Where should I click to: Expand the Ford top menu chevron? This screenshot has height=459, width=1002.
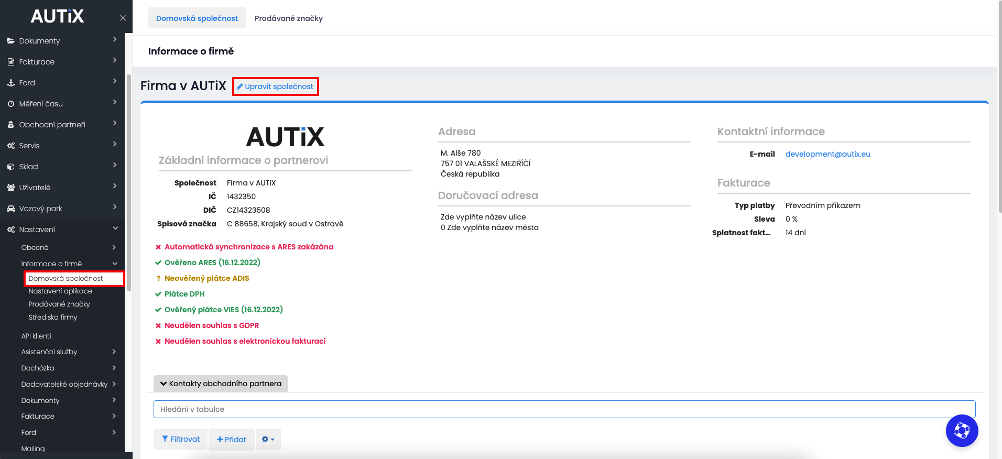pos(115,81)
